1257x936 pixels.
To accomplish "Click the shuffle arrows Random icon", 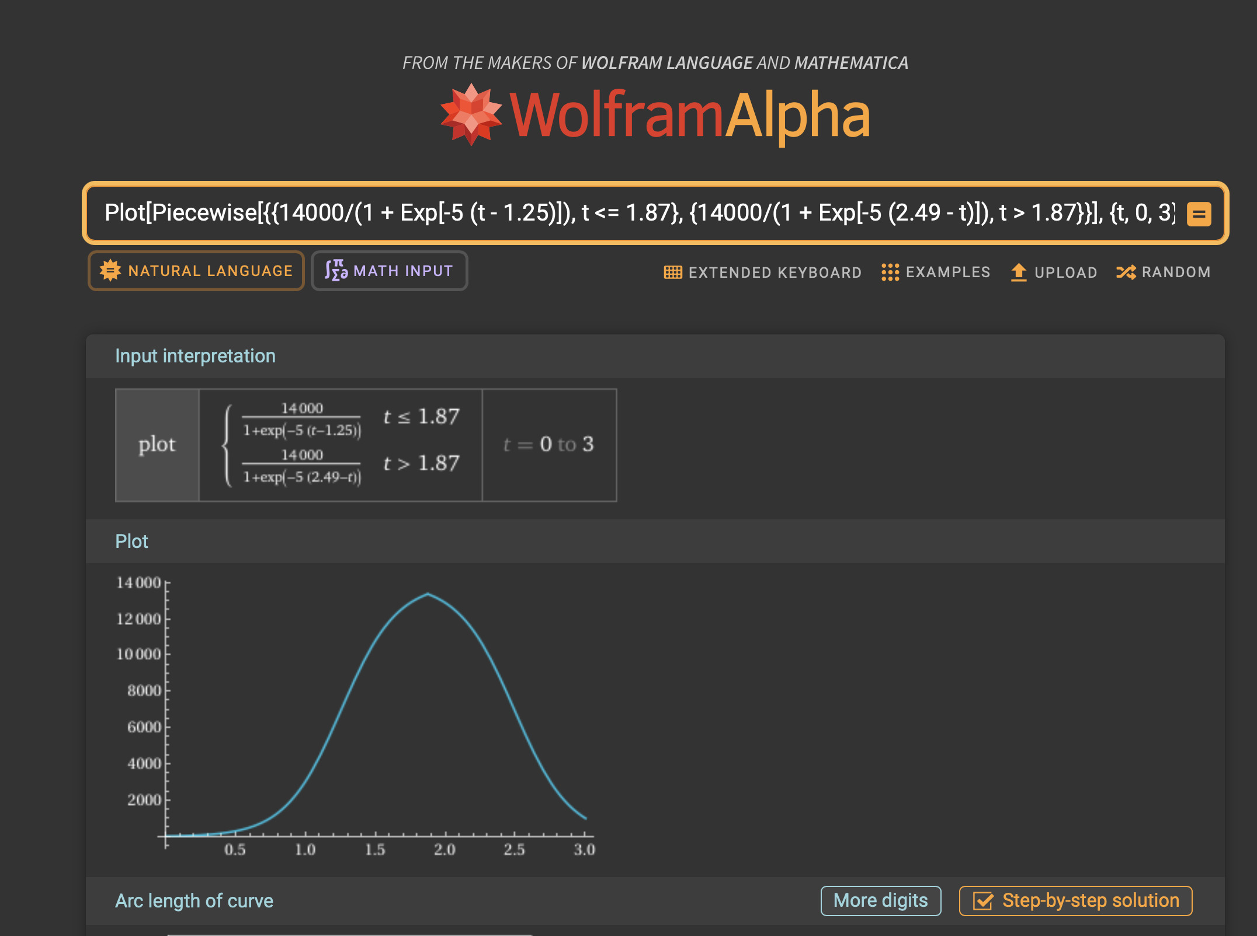I will 1126,272.
